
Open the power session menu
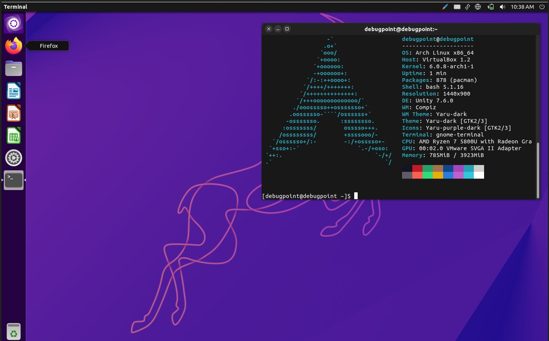point(542,7)
